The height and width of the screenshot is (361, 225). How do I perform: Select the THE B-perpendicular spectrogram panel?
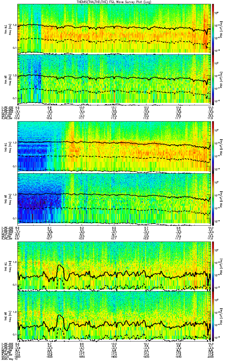114,266
